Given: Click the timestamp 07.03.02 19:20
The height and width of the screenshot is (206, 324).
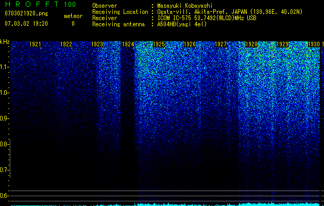Looking at the screenshot, I should click(x=26, y=24).
